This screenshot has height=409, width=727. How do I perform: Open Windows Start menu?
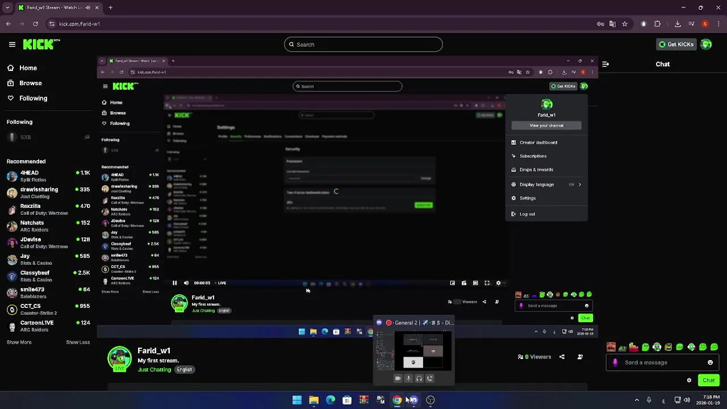pyautogui.click(x=297, y=400)
